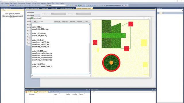Click the CuprumLang 2D window app icon
184x103 pixels.
click(x=32, y=18)
